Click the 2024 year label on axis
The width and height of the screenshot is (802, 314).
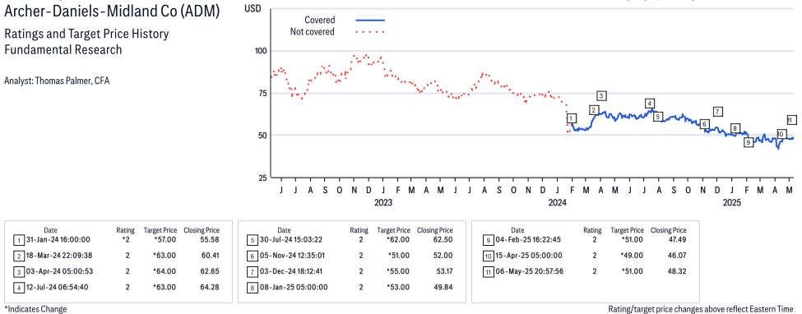558,202
